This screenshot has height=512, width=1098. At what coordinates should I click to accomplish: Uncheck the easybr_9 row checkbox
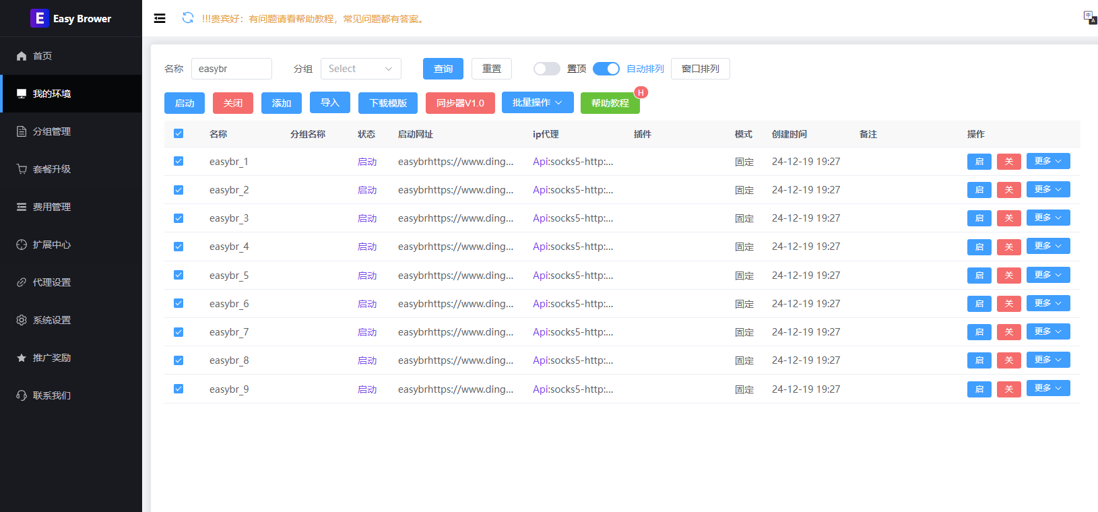[x=179, y=389]
